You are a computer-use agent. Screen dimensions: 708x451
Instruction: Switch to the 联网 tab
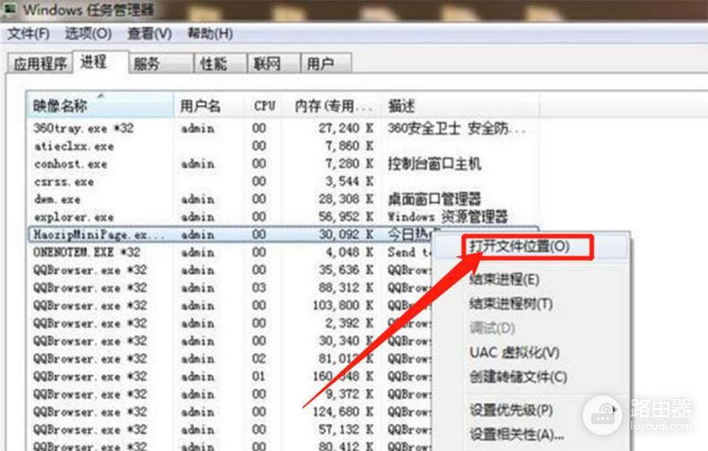point(266,63)
